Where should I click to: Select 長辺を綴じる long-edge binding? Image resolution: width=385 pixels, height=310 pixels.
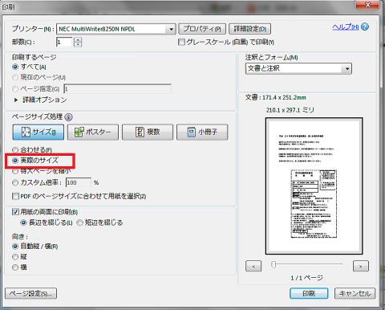click(24, 222)
